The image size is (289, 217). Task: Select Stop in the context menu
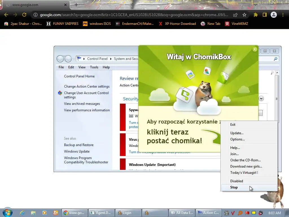249,187
